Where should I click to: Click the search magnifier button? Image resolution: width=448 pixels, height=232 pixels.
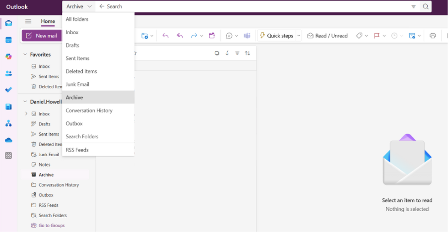point(426,6)
